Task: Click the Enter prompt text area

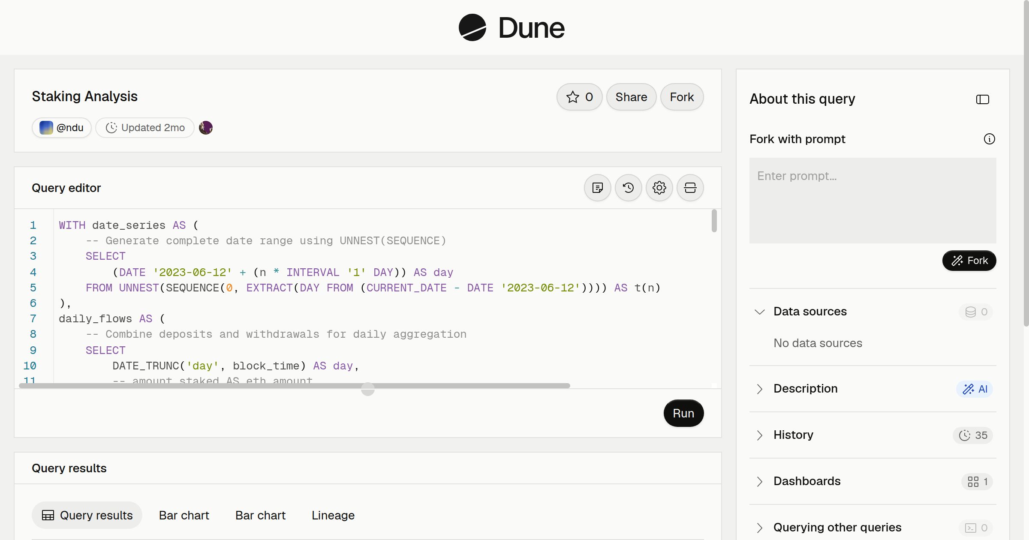Action: click(873, 201)
